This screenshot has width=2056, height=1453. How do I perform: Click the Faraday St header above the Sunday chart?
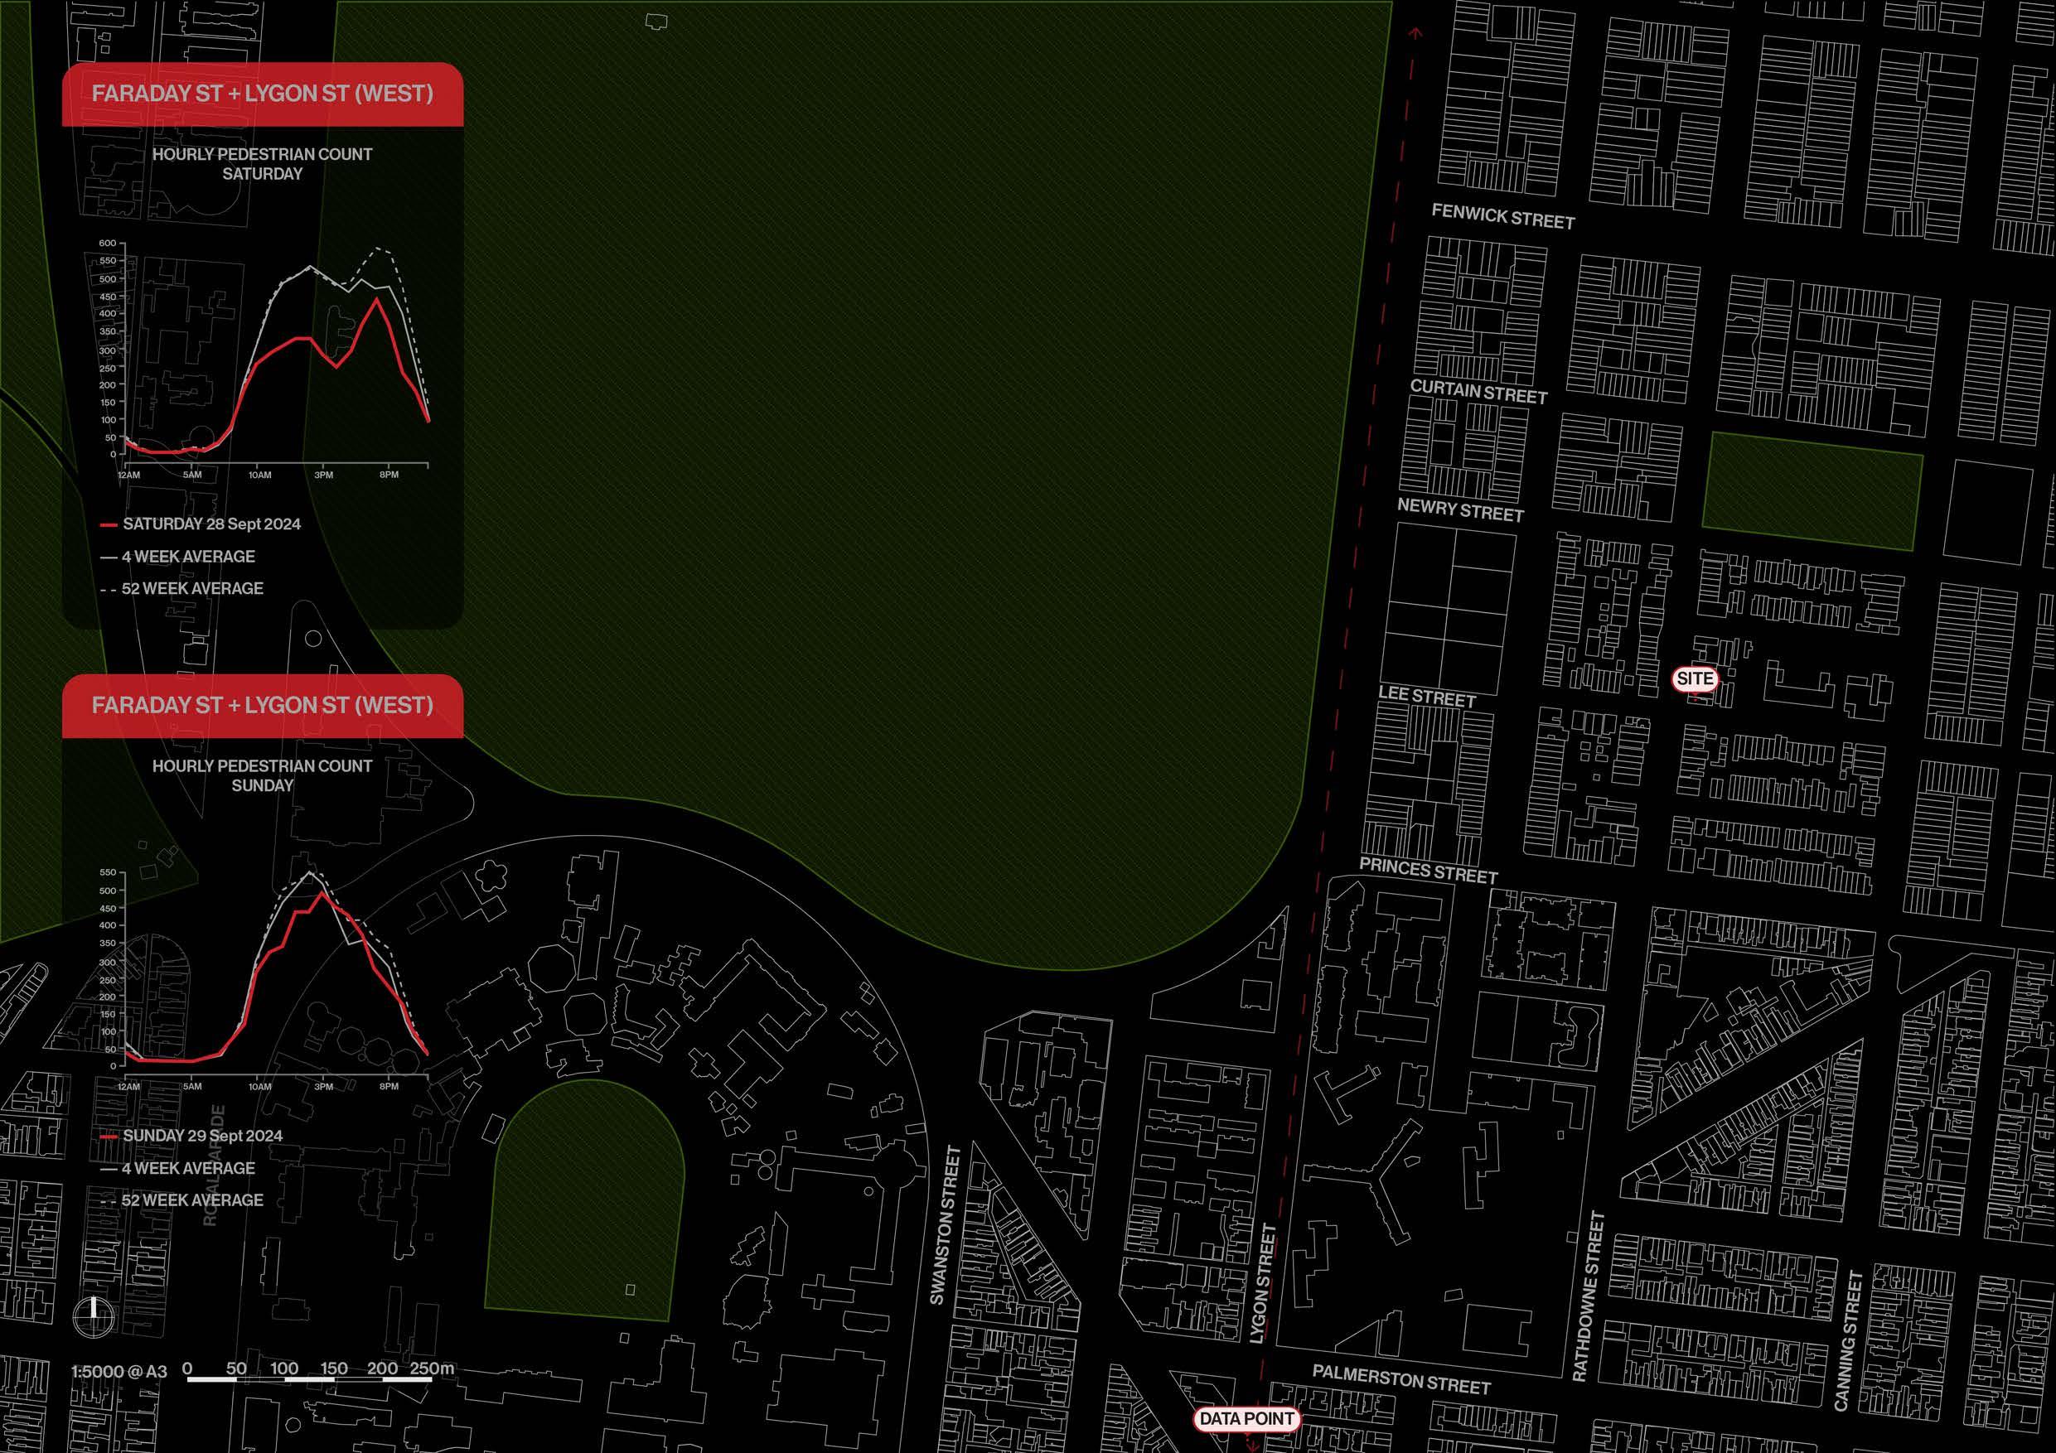click(x=263, y=706)
